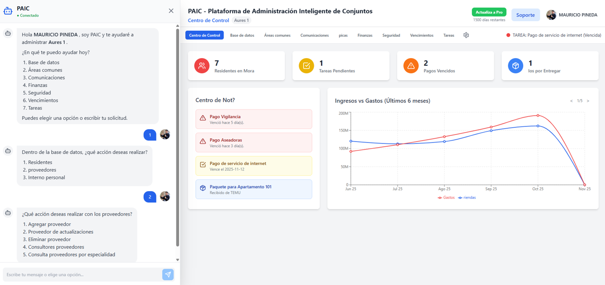605x285 pixels.
Task: Open the Pago de servicio de internet notification
Action: 254,166
